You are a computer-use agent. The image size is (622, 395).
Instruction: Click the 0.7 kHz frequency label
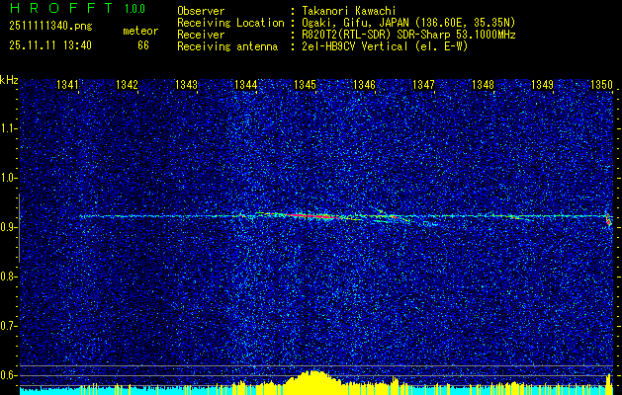point(8,326)
